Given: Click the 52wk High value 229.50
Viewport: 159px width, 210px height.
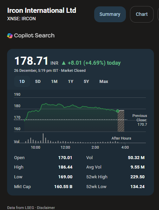Looking at the screenshot, I should (x=137, y=177).
